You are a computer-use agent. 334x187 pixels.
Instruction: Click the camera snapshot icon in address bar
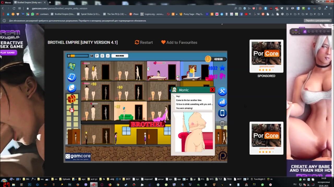click(x=240, y=8)
